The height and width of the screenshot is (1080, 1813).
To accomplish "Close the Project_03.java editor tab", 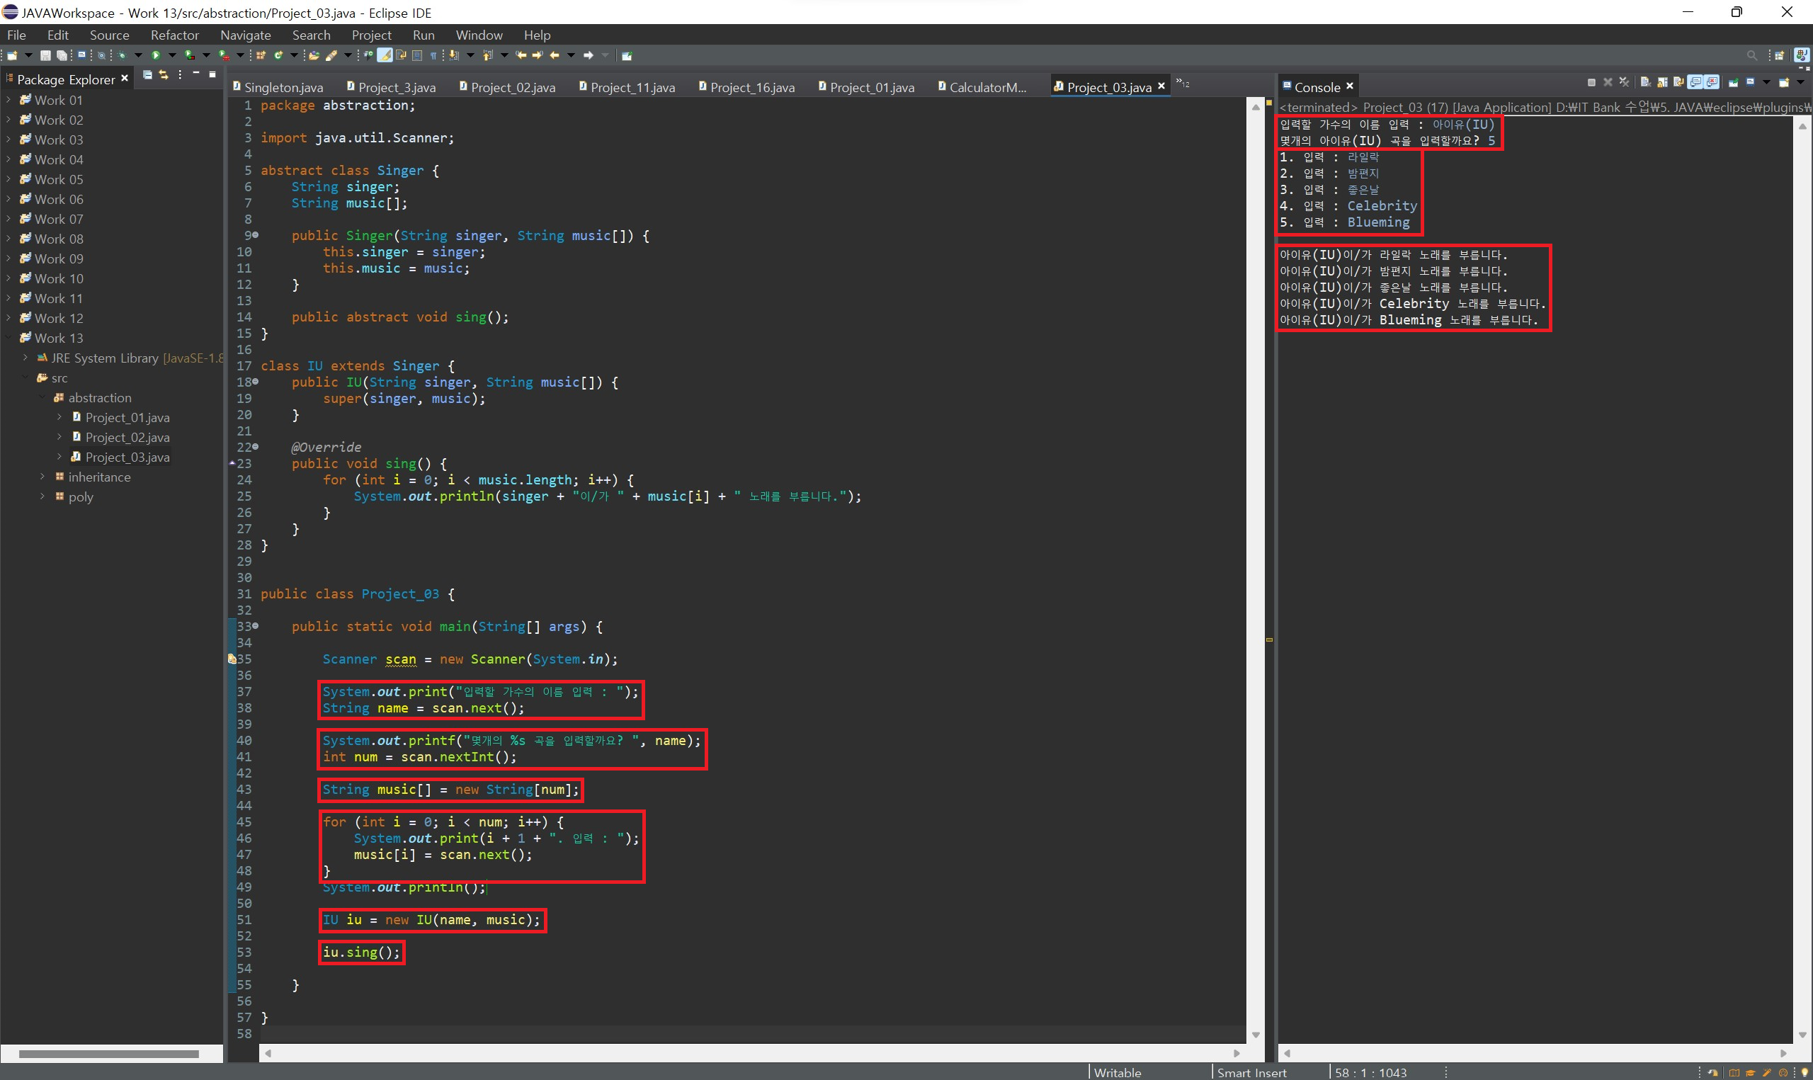I will [x=1162, y=86].
